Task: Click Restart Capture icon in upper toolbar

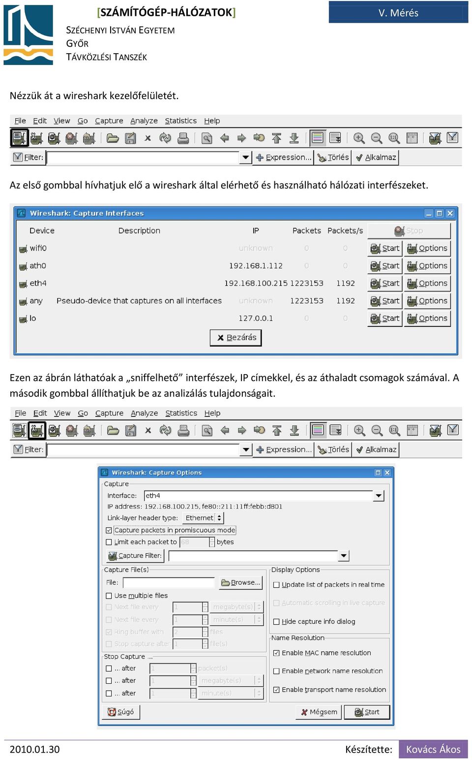Action: (x=89, y=138)
